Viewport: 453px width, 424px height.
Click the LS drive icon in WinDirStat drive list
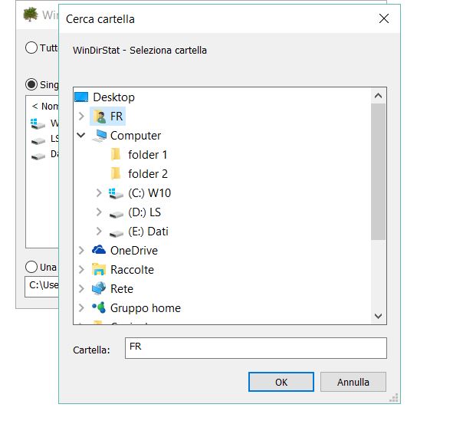pyautogui.click(x=38, y=141)
